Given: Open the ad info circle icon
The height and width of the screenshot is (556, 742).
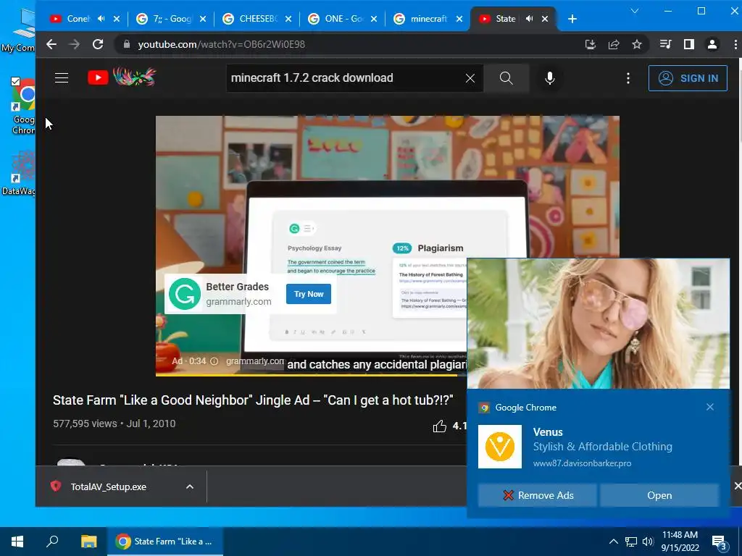Looking at the screenshot, I should click(x=214, y=361).
